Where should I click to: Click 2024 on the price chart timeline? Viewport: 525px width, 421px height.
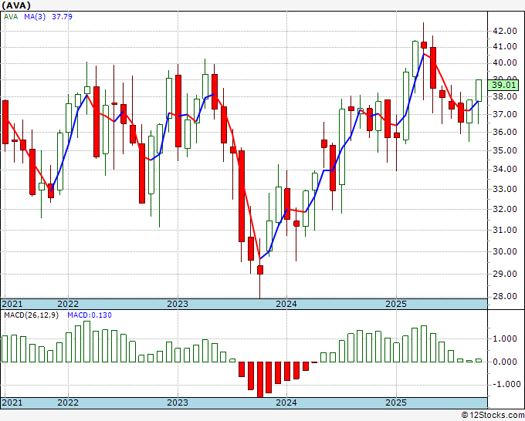click(x=286, y=304)
